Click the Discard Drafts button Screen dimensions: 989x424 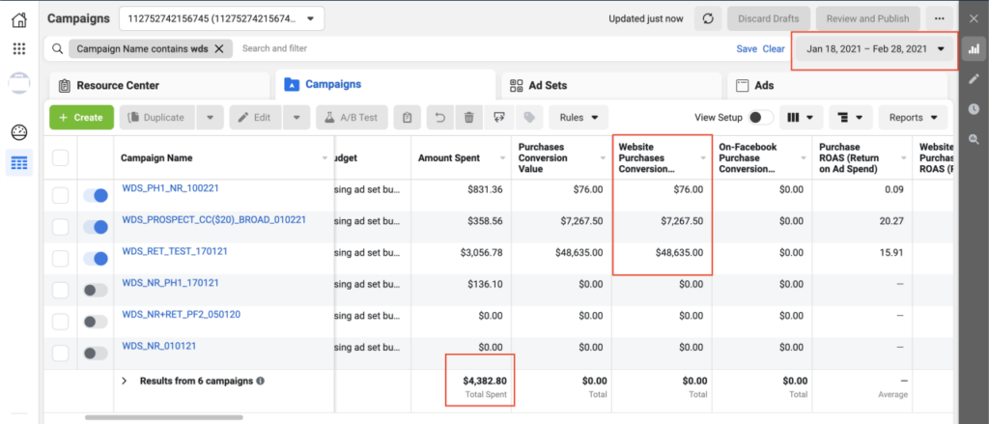click(x=768, y=19)
